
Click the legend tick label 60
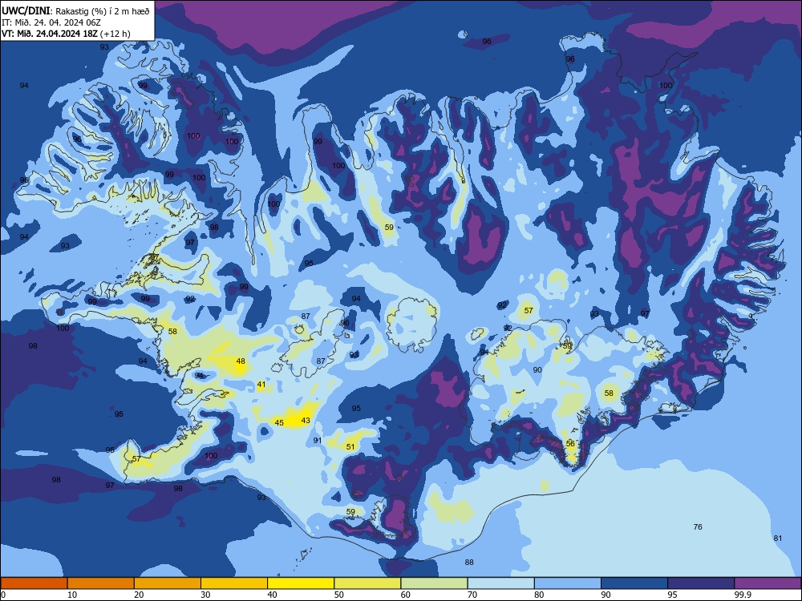[x=406, y=595]
